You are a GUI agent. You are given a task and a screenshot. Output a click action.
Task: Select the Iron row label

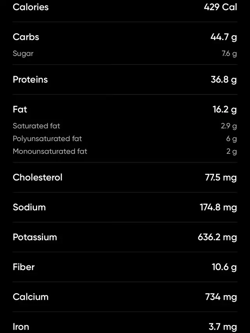point(21,327)
